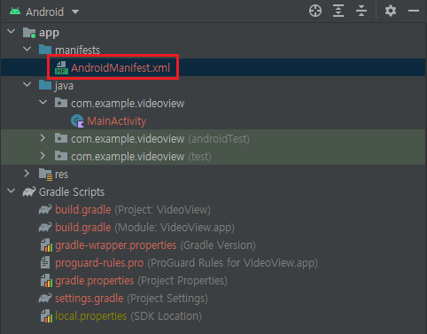Select proguard-rules.pro file name
The image size is (427, 334).
click(99, 263)
